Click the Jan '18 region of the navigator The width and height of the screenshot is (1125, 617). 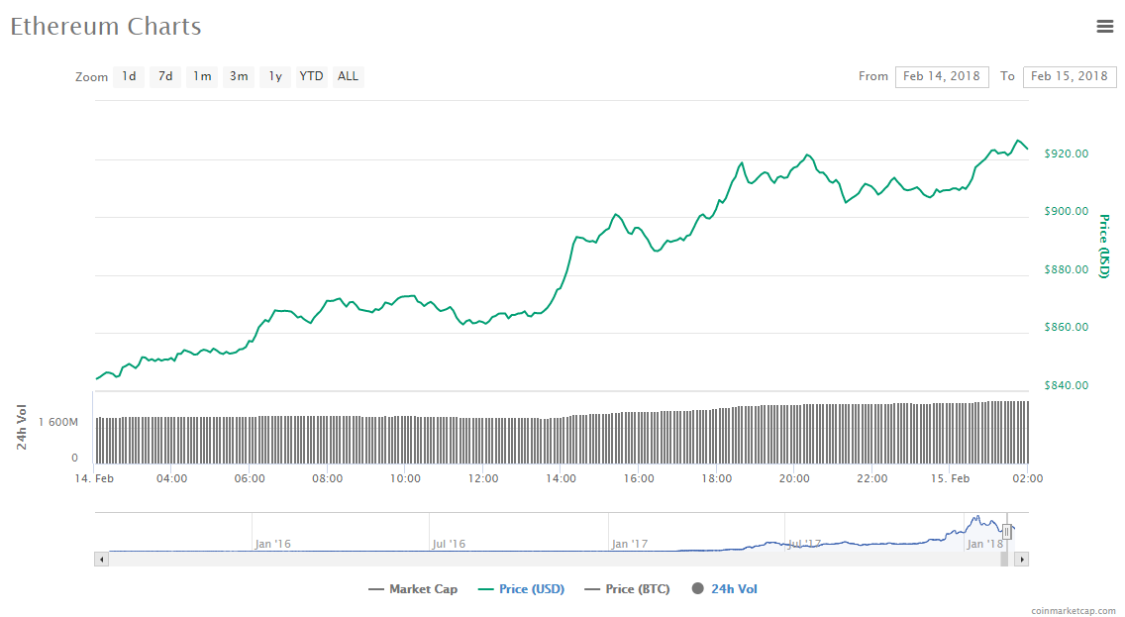(985, 543)
